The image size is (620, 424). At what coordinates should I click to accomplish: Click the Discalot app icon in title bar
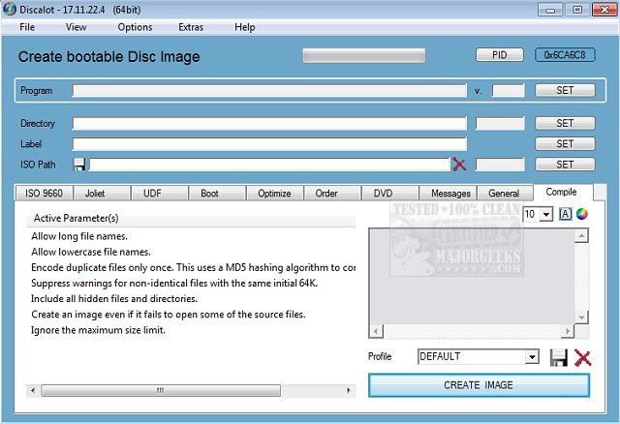point(9,9)
